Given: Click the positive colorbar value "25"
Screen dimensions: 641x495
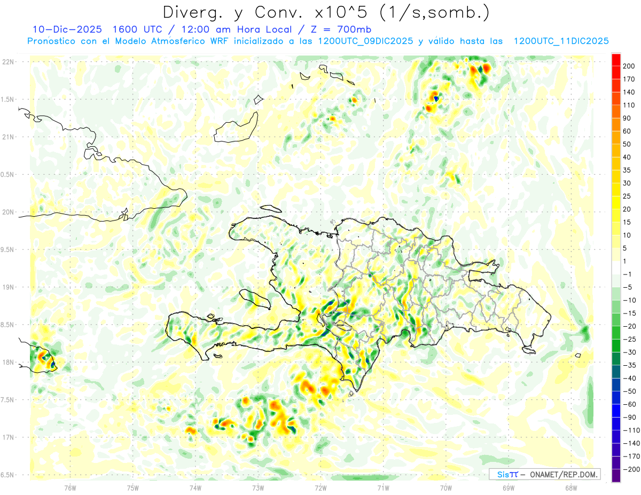Looking at the screenshot, I should point(627,196).
